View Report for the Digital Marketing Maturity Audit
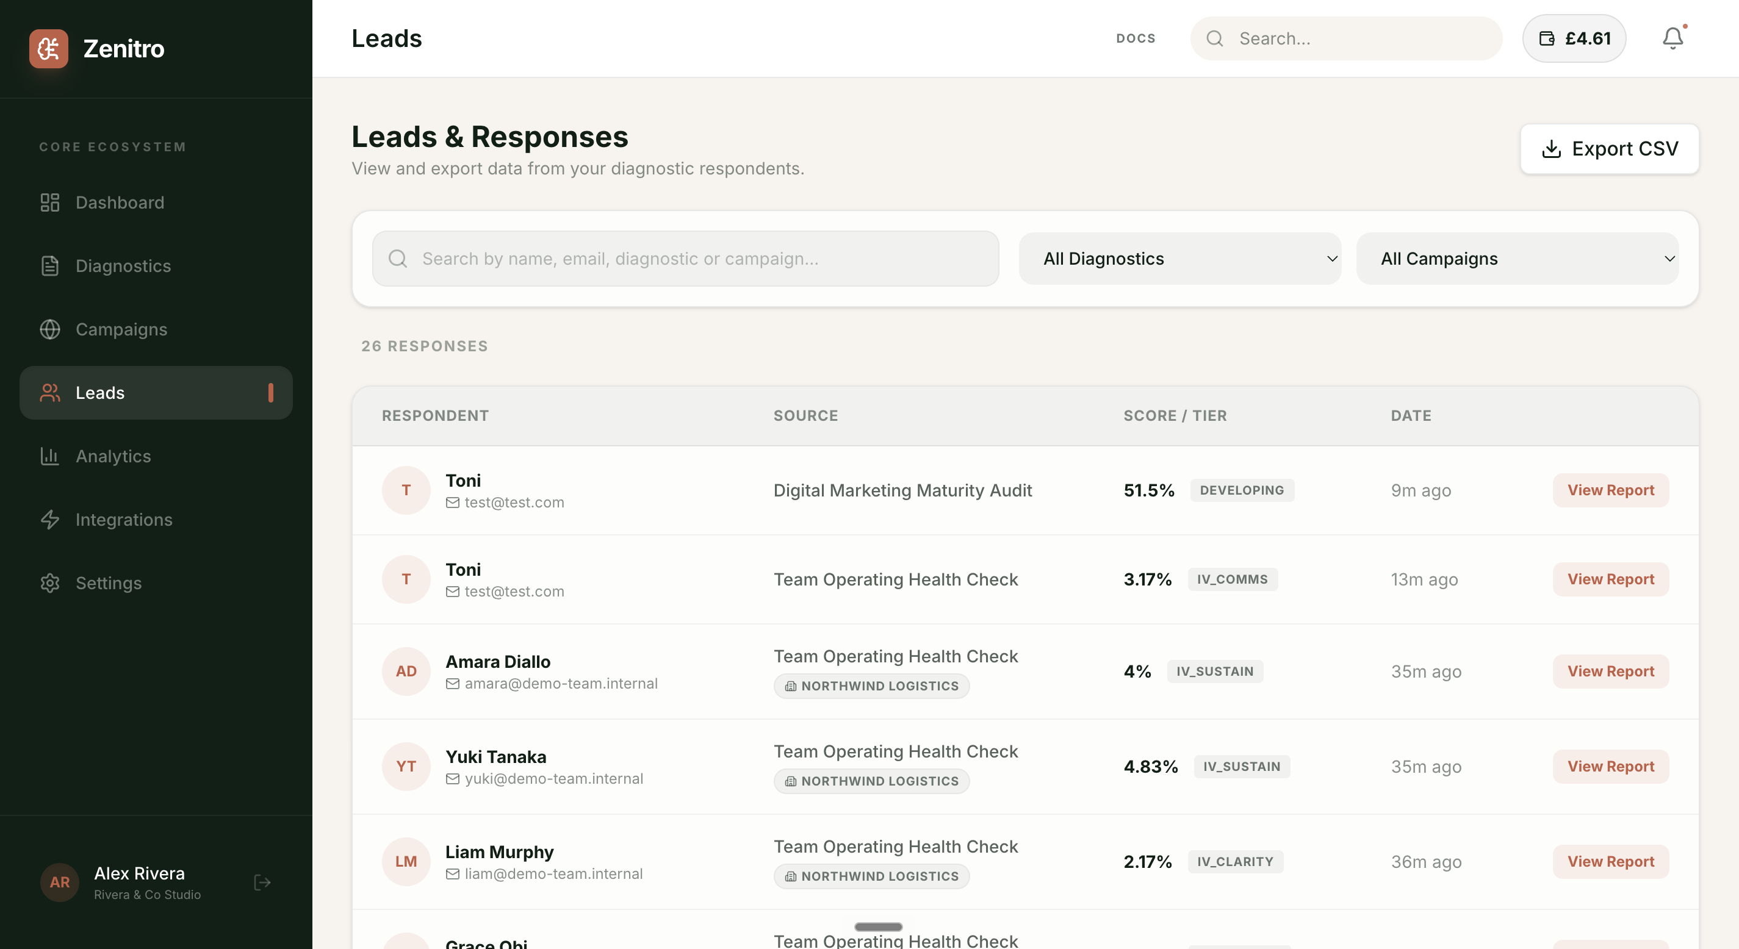The image size is (1739, 949). click(1611, 490)
